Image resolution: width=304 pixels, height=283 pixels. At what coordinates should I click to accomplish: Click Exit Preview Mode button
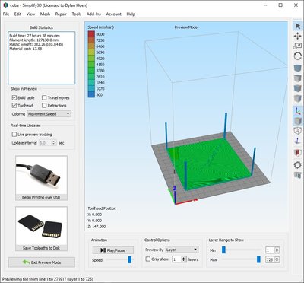pyautogui.click(x=42, y=262)
